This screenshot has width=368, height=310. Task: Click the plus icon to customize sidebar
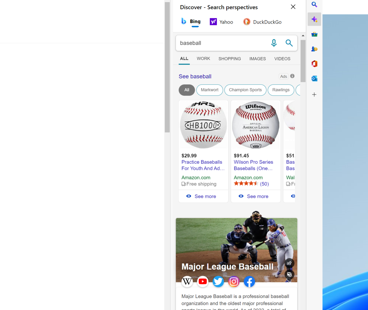pyautogui.click(x=314, y=95)
